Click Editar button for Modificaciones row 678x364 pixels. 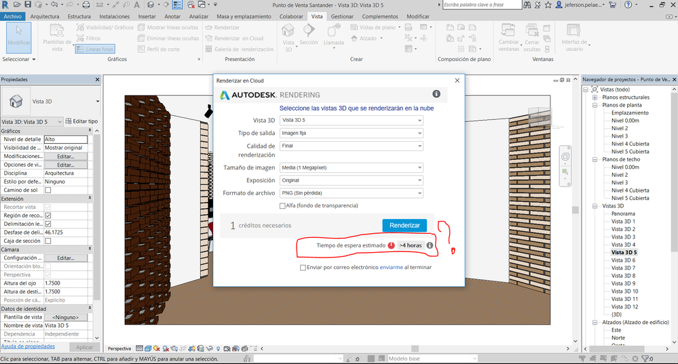point(66,157)
